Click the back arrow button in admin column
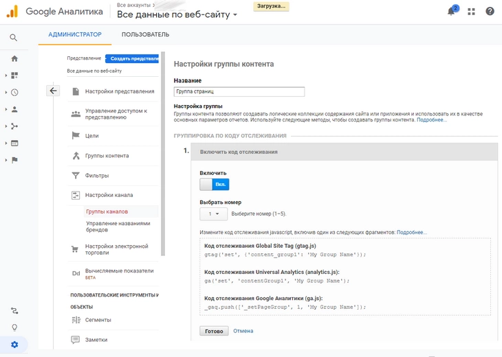This screenshot has height=357, width=502. [x=53, y=91]
